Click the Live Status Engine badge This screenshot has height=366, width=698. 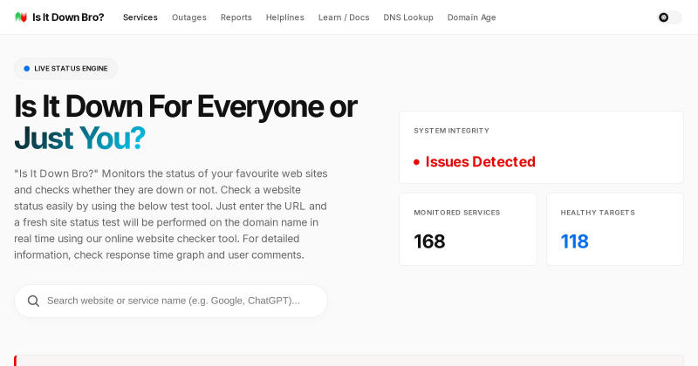[66, 69]
